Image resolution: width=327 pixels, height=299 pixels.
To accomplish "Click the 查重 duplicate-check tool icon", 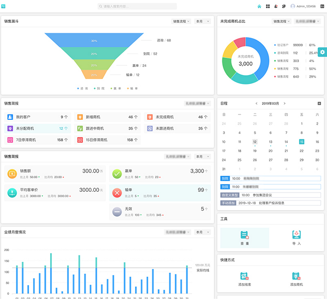I will point(245,235).
